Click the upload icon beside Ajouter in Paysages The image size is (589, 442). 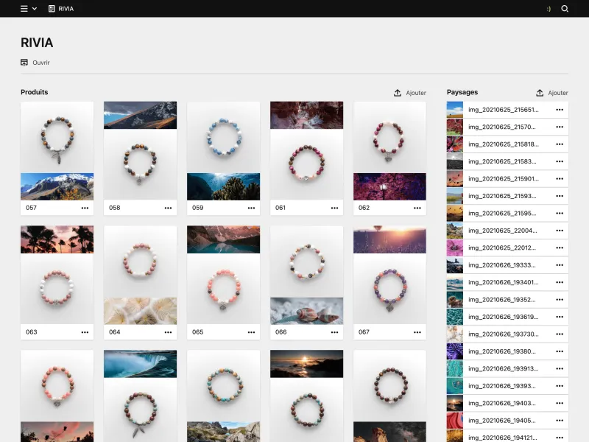click(540, 92)
